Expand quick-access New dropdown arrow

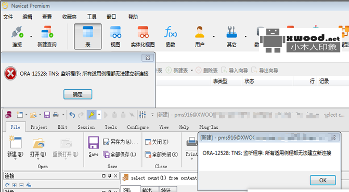pyautogui.click(x=26, y=115)
